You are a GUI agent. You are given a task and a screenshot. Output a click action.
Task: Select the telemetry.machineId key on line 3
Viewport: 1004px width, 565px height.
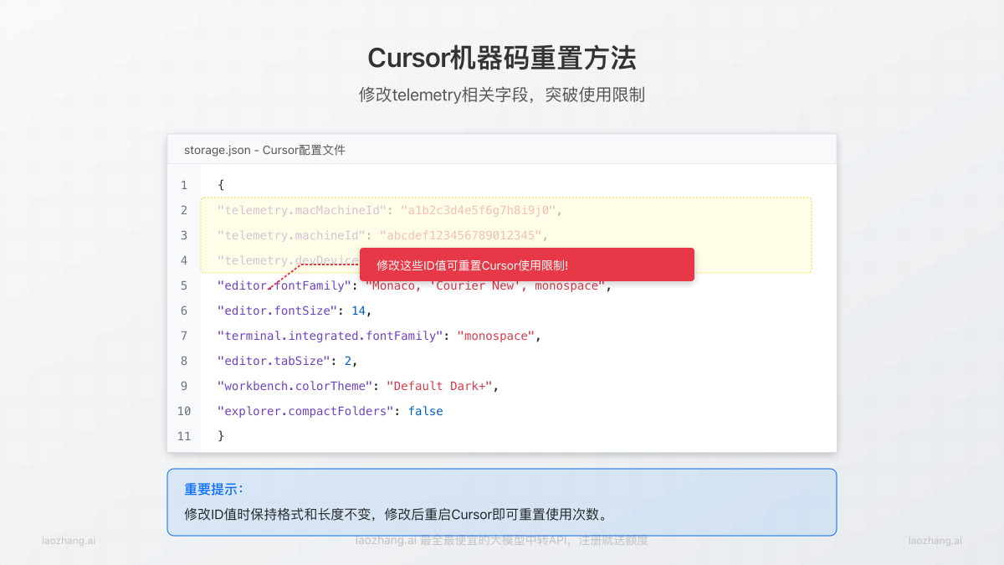(x=291, y=235)
